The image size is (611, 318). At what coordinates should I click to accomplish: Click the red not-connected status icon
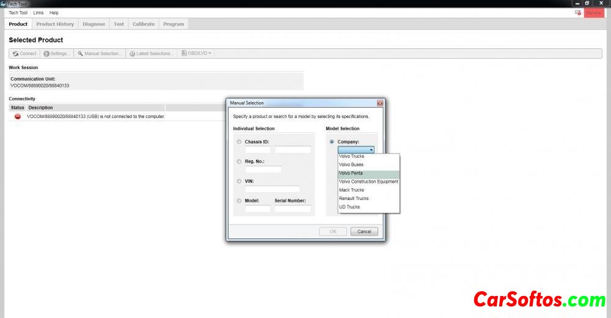point(18,116)
